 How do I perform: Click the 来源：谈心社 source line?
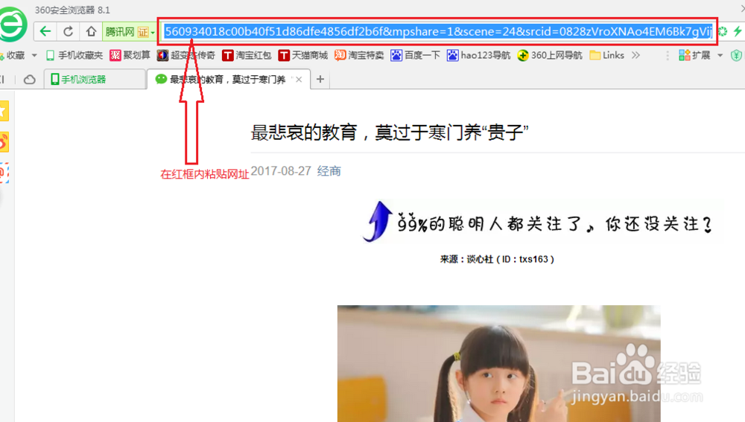pos(497,259)
